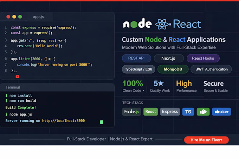Click the green terminal cursor block
This screenshot has height=159, width=239.
pyautogui.click(x=102, y=122)
